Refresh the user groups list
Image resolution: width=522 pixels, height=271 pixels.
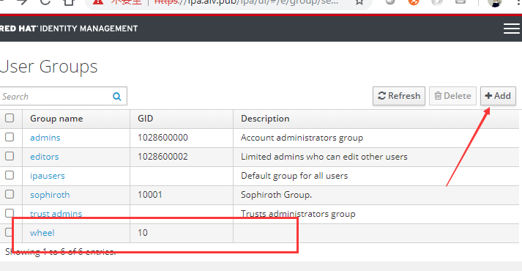point(399,96)
